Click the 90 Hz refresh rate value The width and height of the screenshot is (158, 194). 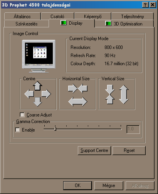tap(110, 56)
